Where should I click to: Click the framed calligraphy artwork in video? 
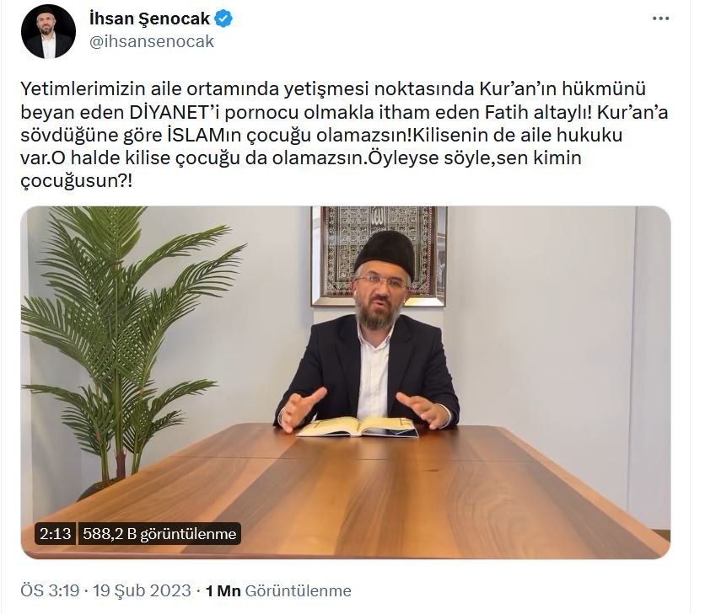point(379,256)
